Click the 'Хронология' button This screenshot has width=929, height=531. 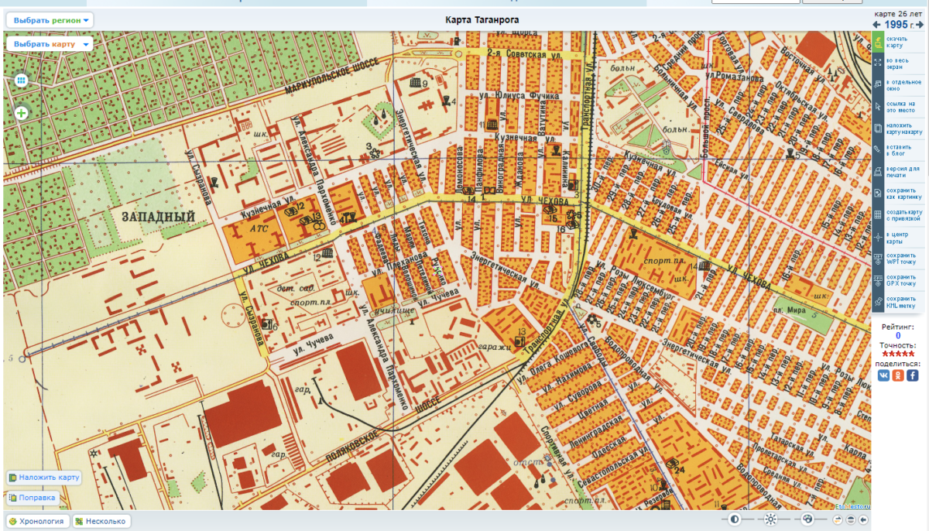coord(38,522)
